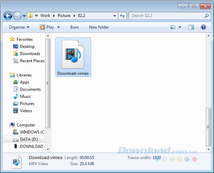214x173 pixels.
Task: Click the Downloads folder icon
Action: 16,53
